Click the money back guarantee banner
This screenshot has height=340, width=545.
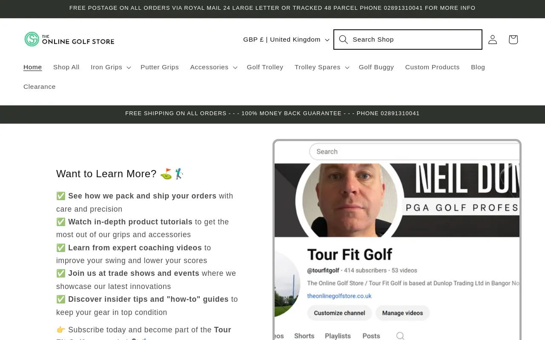[272, 113]
